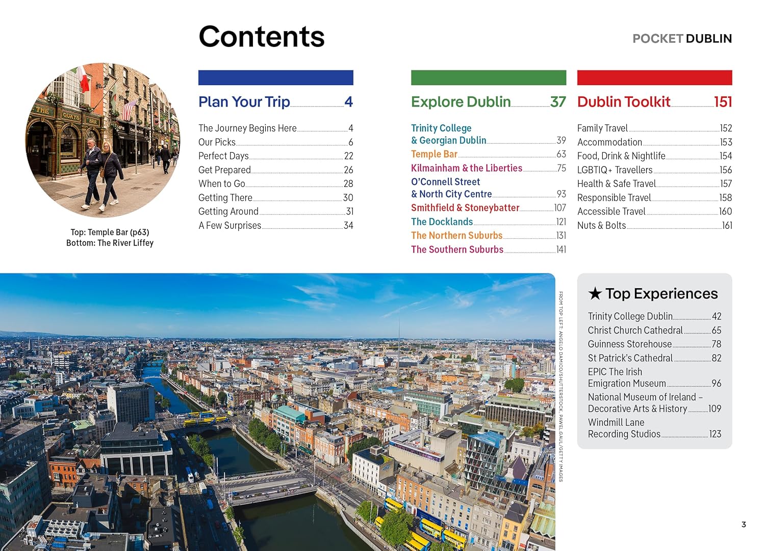Select 'Kilmainham & the Liberties' chapter

[x=489, y=168]
